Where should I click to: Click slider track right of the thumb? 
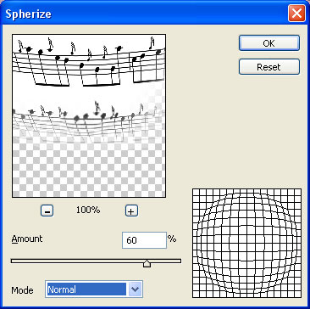(x=166, y=261)
